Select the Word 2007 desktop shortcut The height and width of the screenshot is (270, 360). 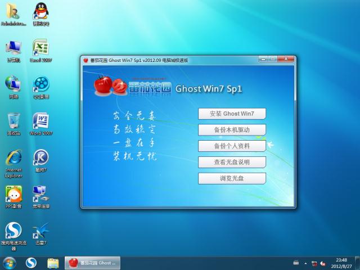(41, 124)
